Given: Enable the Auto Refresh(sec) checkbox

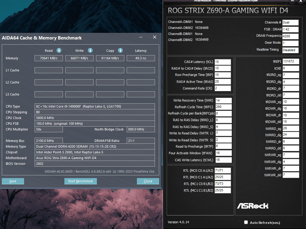Looking at the screenshot, I should (246, 222).
